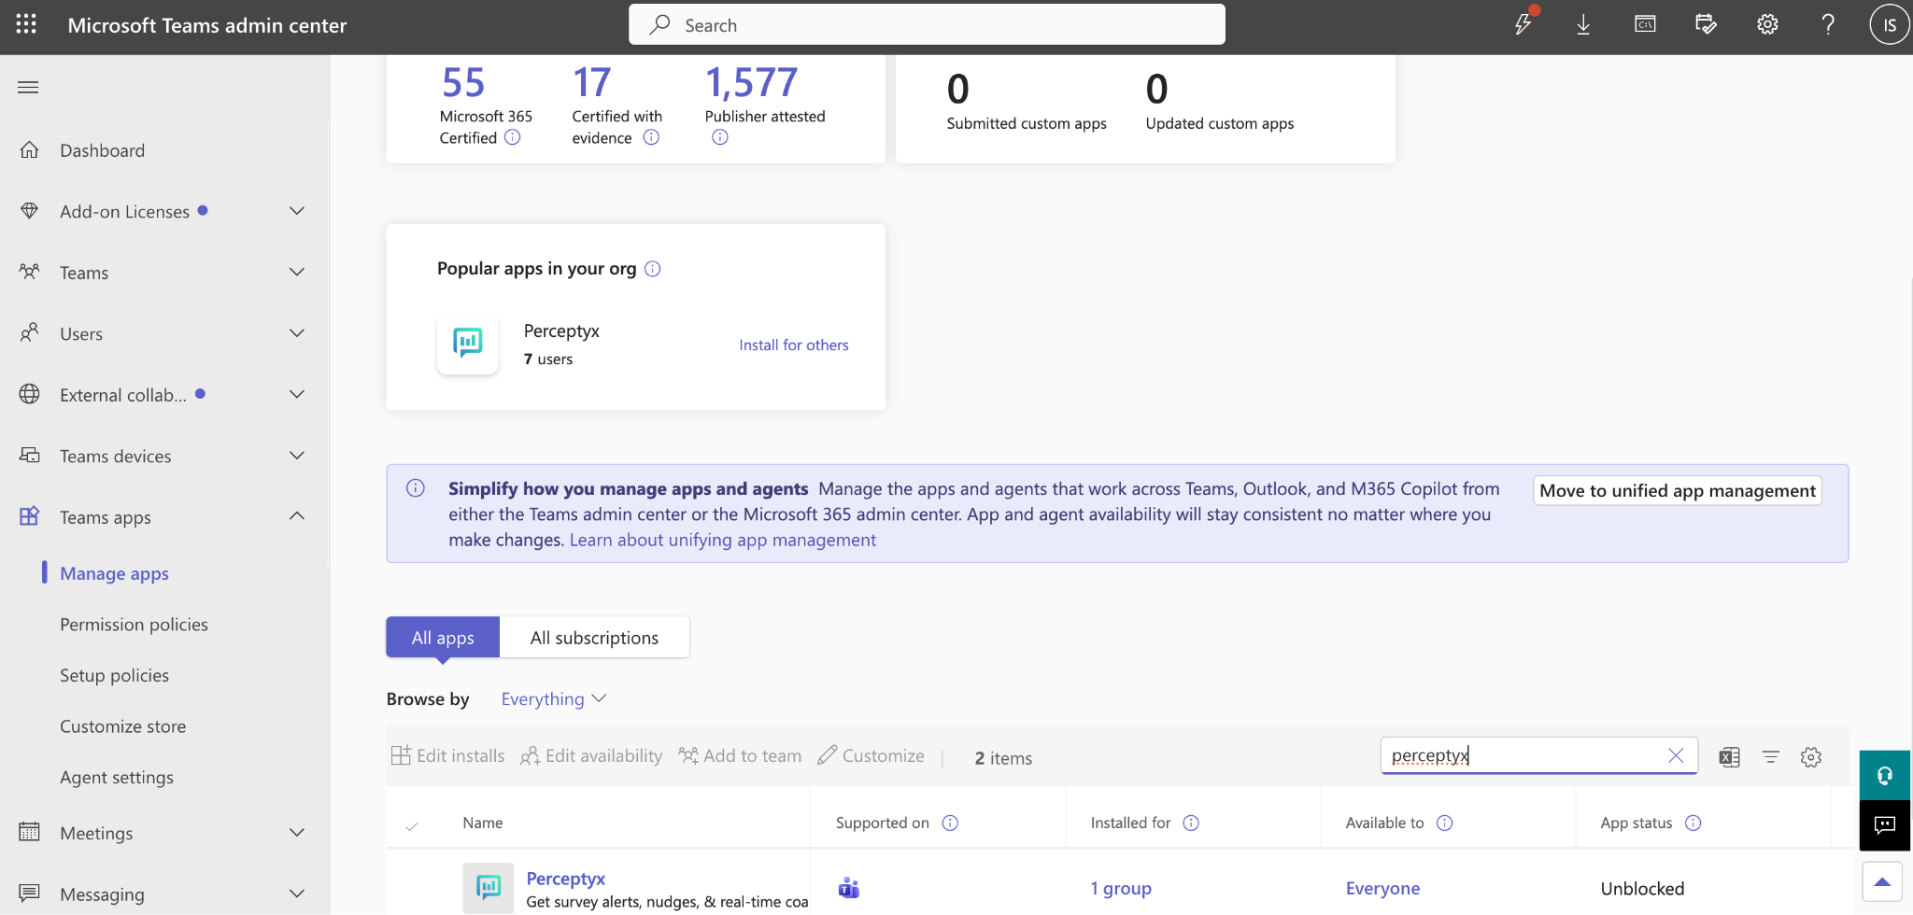Expand the Messaging navigation chevron
Viewport: 1913px width, 915px height.
(x=297, y=894)
